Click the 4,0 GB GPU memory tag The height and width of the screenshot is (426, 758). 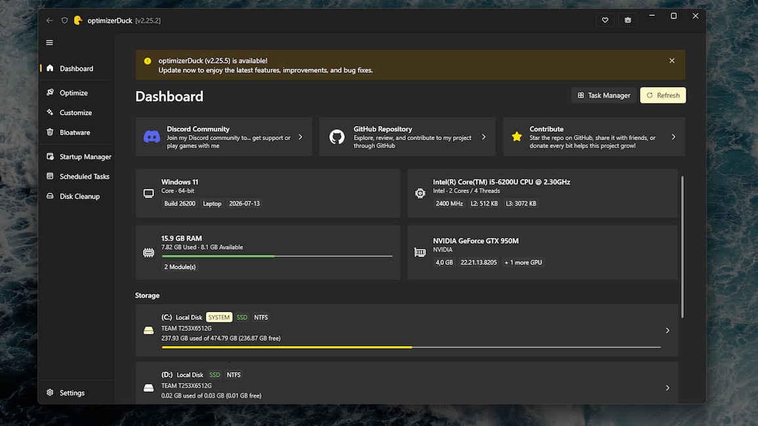pos(445,262)
